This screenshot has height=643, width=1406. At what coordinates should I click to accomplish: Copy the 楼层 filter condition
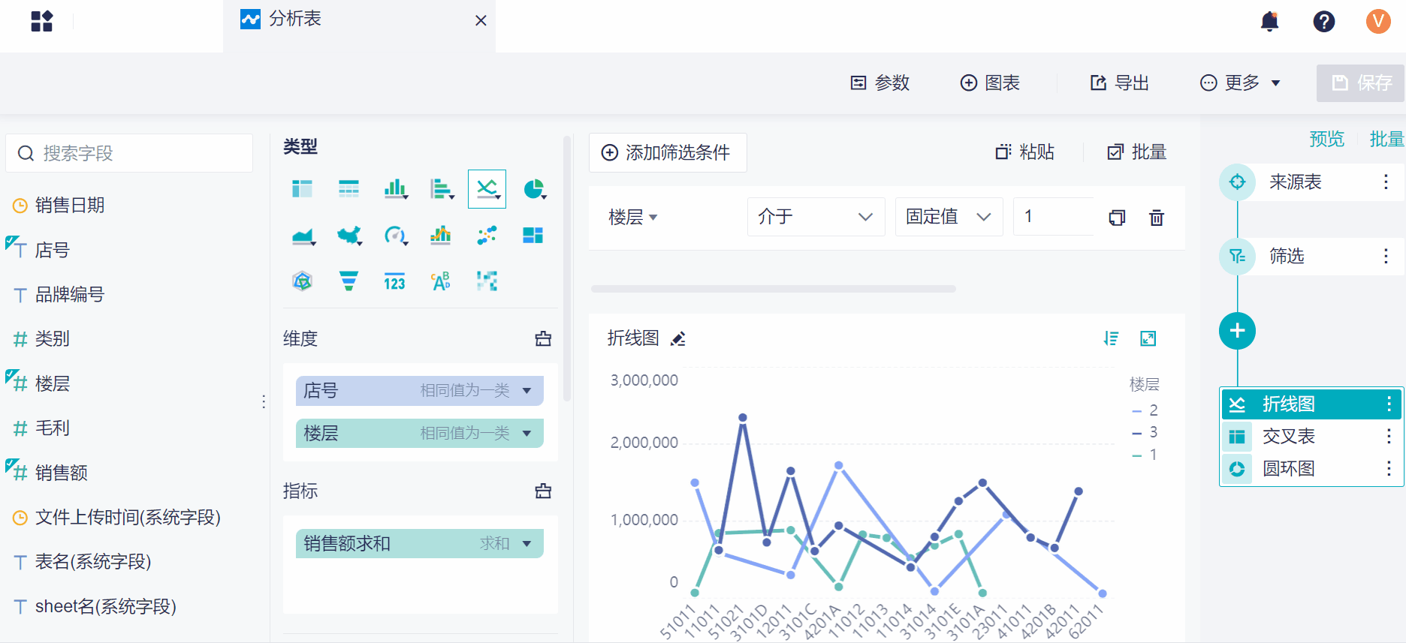1117,218
